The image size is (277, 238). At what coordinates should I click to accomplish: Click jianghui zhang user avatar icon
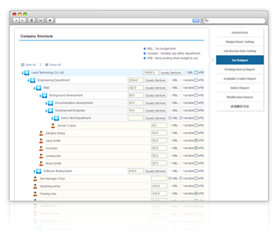pyautogui.click(x=41, y=133)
